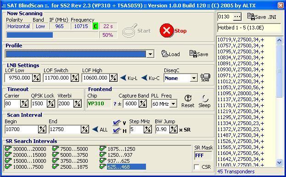The height and width of the screenshot is (177, 286).
Task: Click the green C carrier indicator
Action: point(95,26)
